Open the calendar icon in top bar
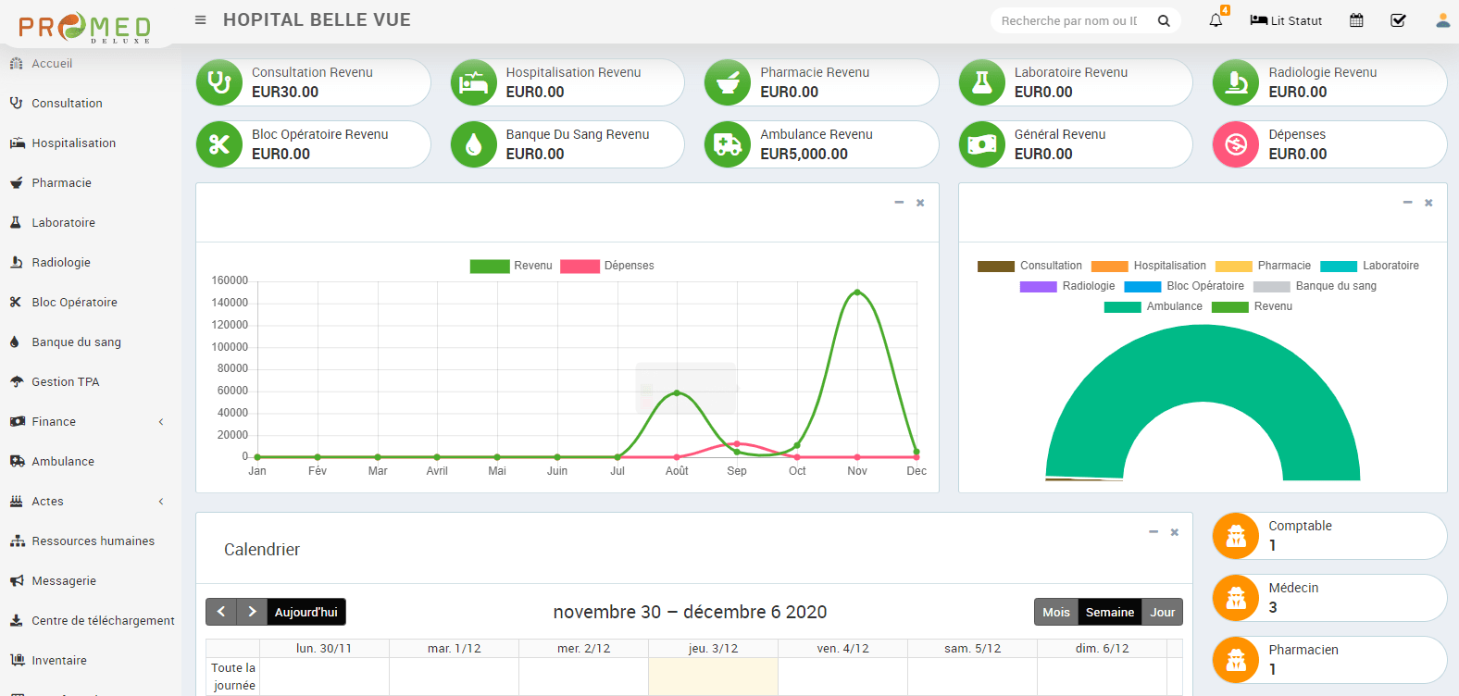The width and height of the screenshot is (1459, 696). point(1356,20)
